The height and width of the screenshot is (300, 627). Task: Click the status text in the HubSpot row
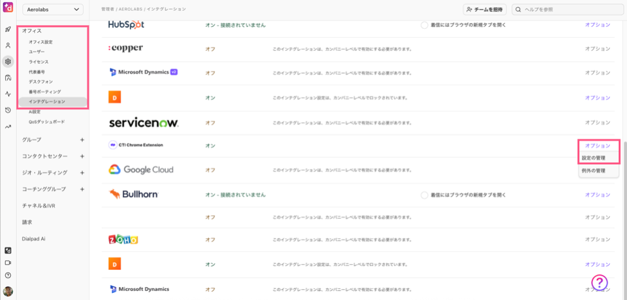tap(235, 25)
